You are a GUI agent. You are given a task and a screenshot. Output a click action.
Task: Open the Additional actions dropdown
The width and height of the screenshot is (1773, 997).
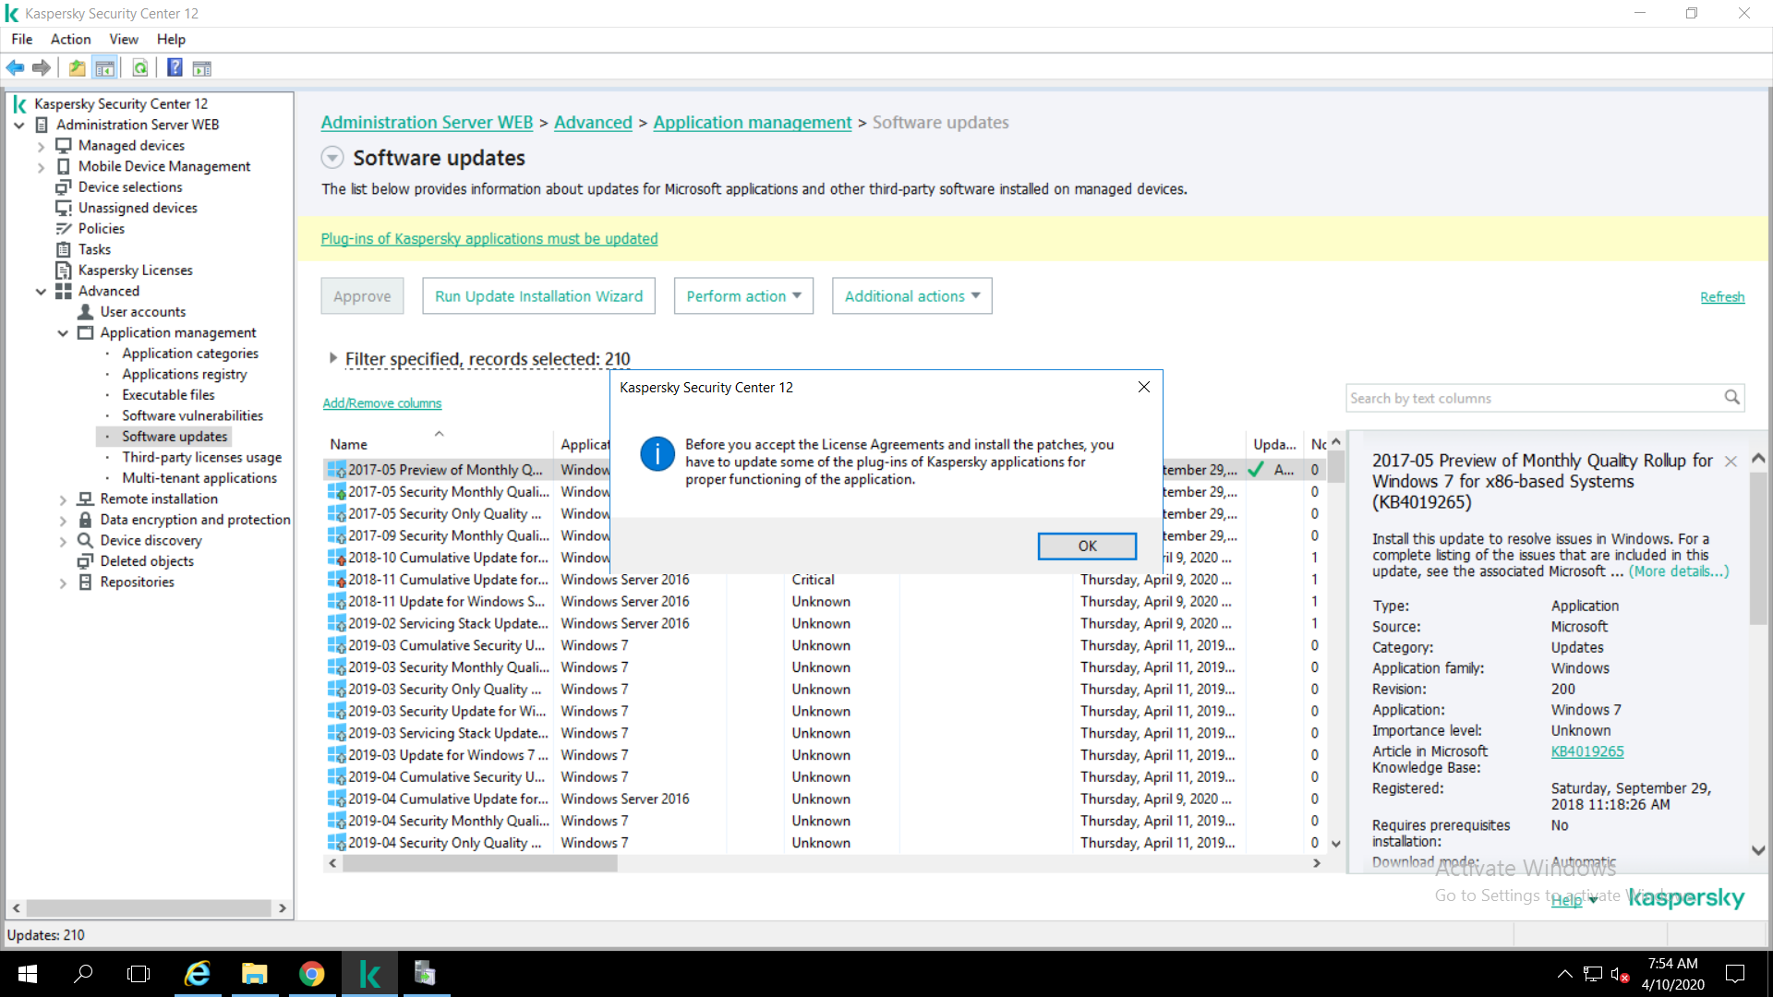[911, 296]
